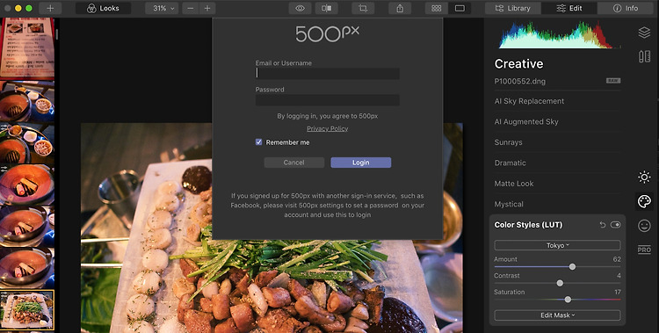Click the before/after compare icon
Image resolution: width=659 pixels, height=333 pixels.
tap(327, 9)
